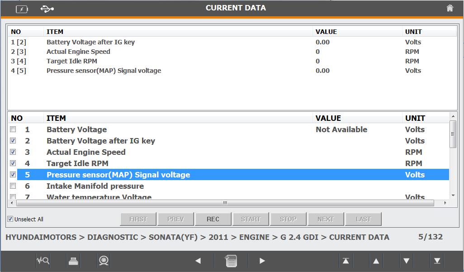Click the START button

[x=251, y=219]
